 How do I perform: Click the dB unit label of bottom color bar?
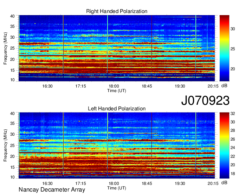[224, 182]
